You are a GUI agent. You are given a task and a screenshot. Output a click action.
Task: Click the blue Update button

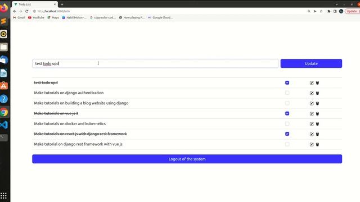click(x=311, y=63)
